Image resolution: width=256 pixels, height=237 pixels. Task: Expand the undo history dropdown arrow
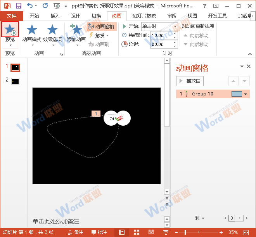click(x=36, y=6)
